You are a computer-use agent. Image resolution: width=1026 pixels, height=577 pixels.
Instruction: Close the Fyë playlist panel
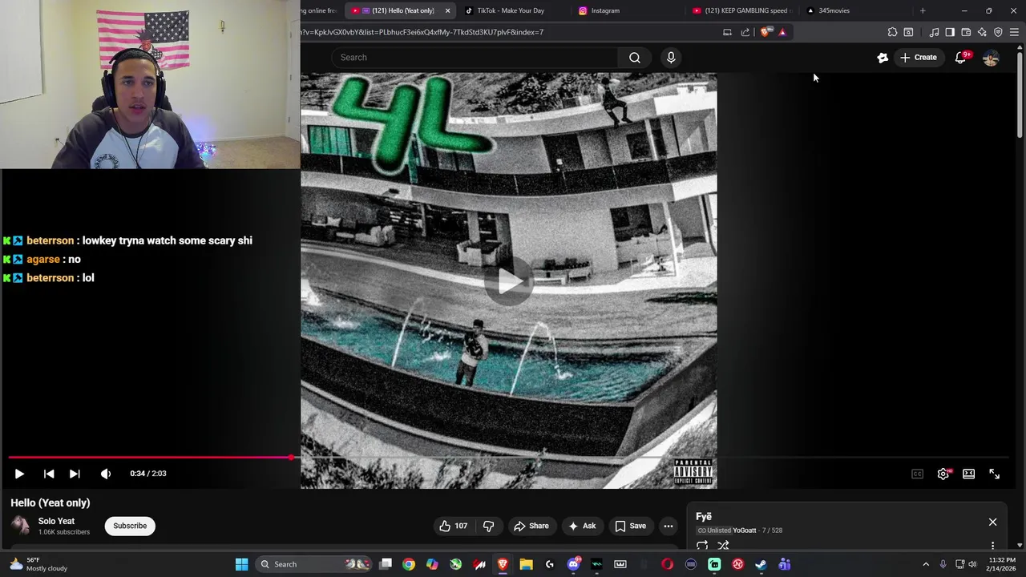pyautogui.click(x=992, y=522)
